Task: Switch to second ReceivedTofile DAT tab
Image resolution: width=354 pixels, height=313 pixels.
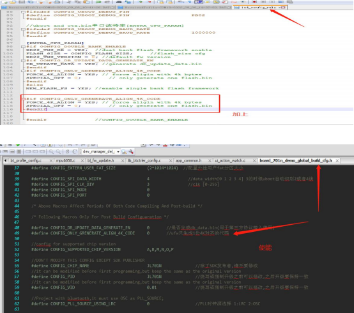Action: [174, 8]
